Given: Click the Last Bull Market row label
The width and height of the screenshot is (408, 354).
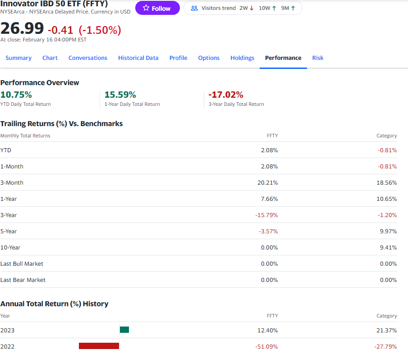Looking at the screenshot, I should tap(22, 264).
